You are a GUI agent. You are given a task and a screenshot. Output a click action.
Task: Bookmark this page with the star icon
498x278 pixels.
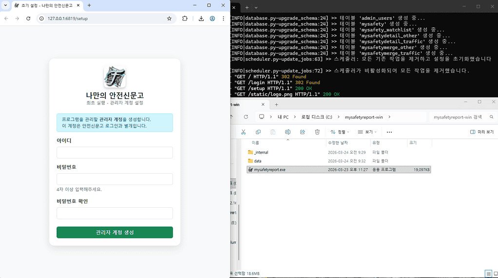(169, 19)
